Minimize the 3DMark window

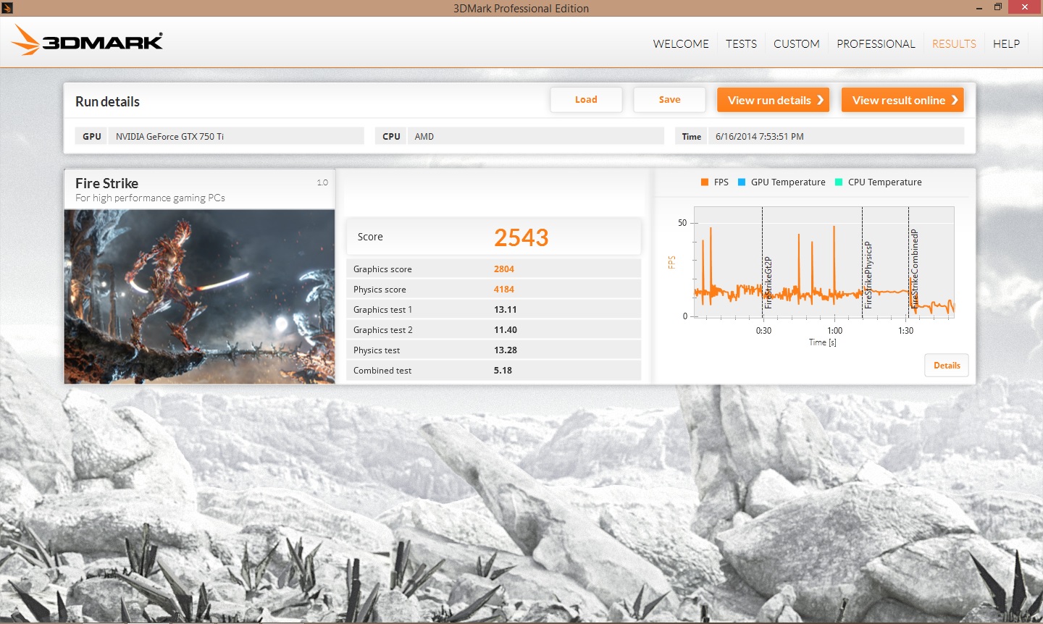point(979,8)
